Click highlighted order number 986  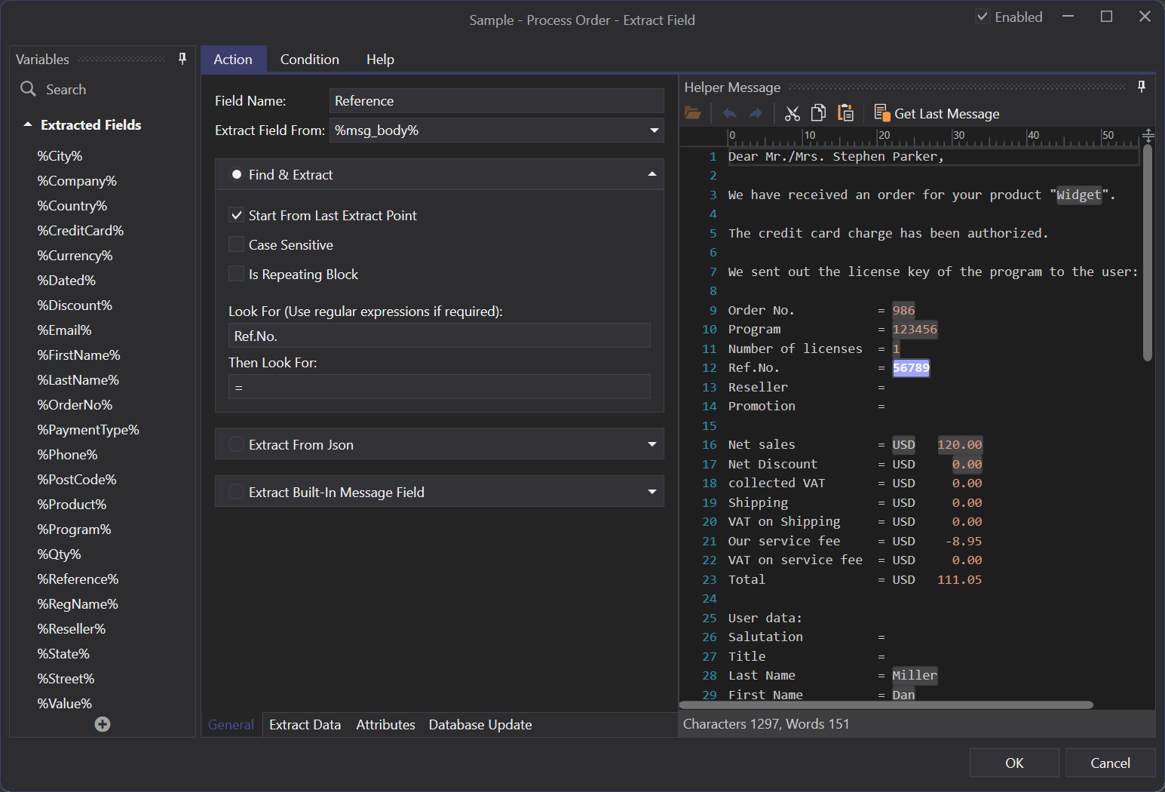click(903, 310)
